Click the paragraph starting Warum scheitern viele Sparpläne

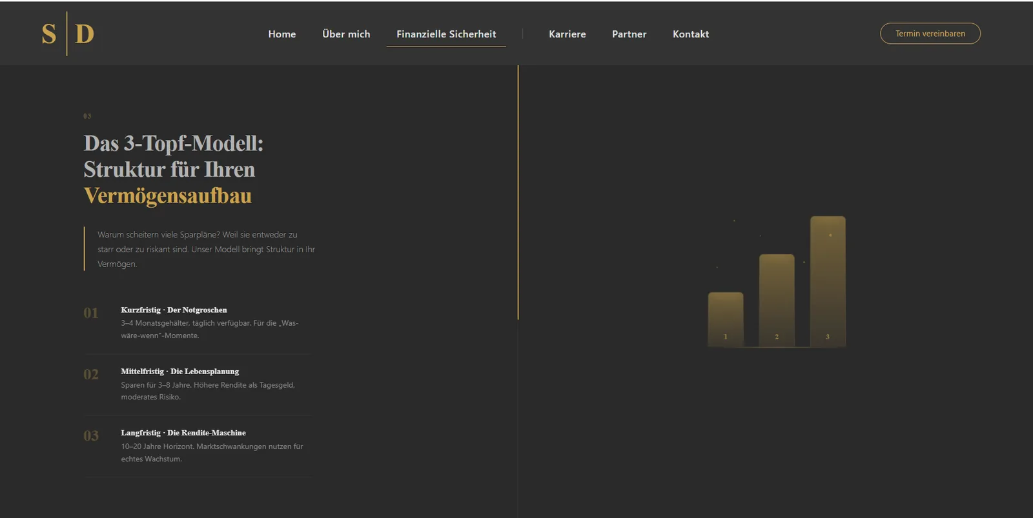[207, 249]
